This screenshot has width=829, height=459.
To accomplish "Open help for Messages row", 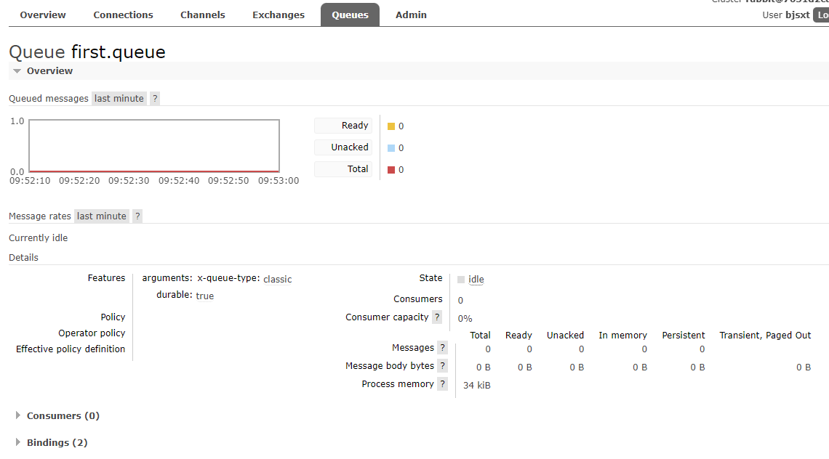I will pos(443,348).
